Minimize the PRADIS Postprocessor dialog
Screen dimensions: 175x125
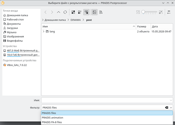[x=163, y=3]
